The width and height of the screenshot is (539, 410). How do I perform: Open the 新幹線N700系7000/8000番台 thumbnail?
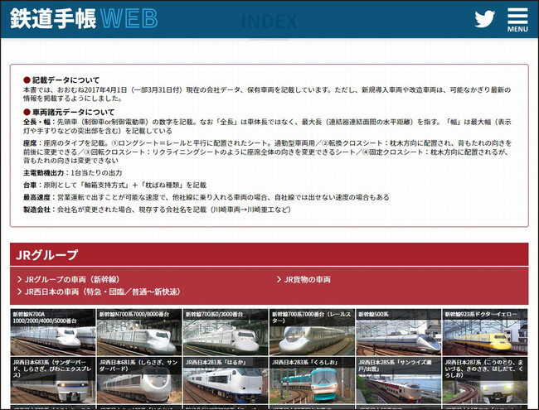click(138, 333)
